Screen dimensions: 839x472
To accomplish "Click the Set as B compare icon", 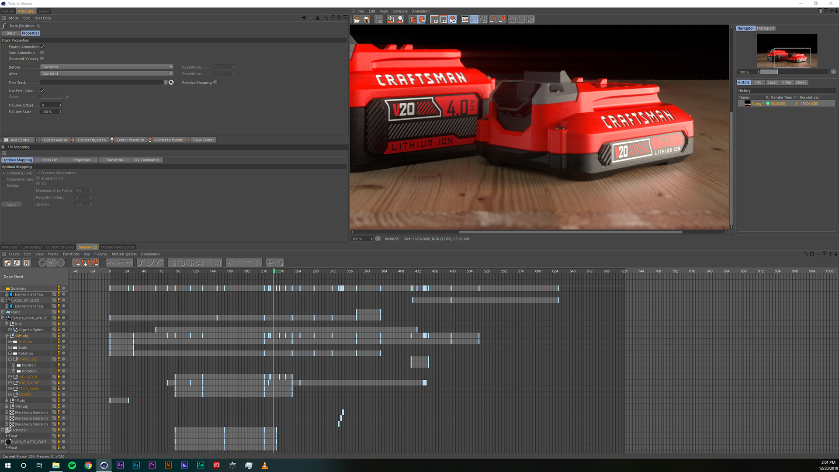I will click(503, 20).
